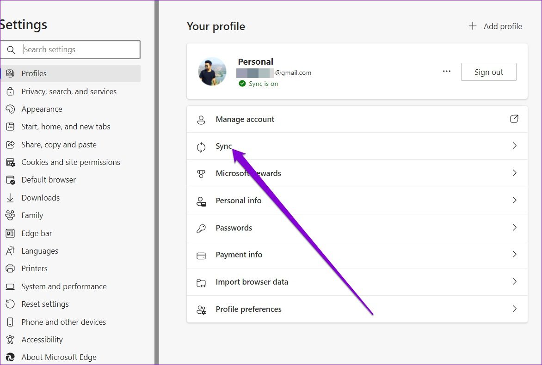Select Reset settings in sidebar
Image resolution: width=542 pixels, height=365 pixels.
[70, 304]
